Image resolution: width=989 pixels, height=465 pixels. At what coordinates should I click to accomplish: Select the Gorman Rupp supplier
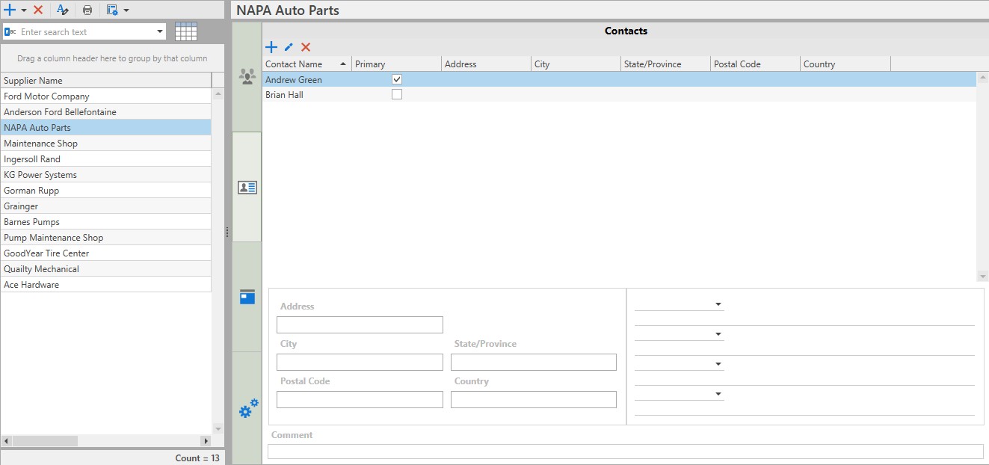pyautogui.click(x=106, y=190)
